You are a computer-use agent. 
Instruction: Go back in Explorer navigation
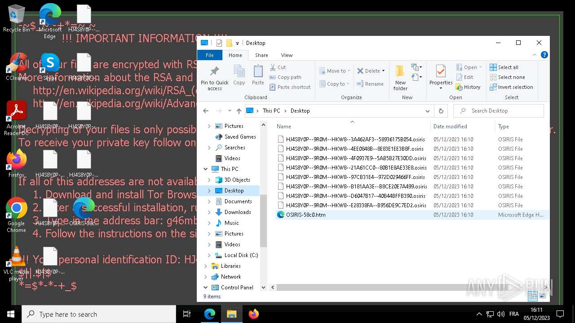206,111
